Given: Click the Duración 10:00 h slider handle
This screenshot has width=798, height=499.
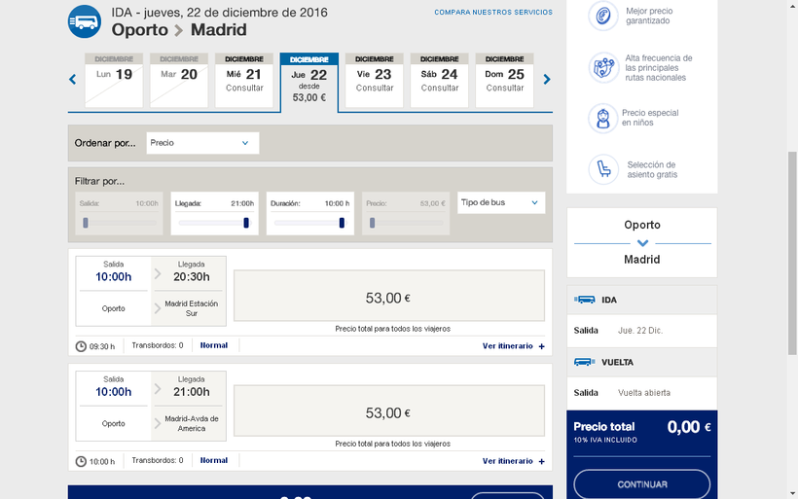Looking at the screenshot, I should click(x=342, y=223).
